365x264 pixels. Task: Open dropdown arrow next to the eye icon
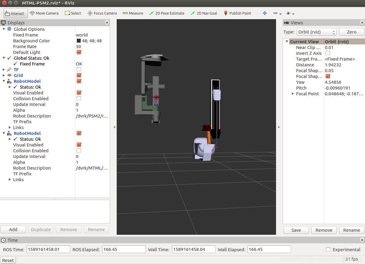tap(293, 14)
